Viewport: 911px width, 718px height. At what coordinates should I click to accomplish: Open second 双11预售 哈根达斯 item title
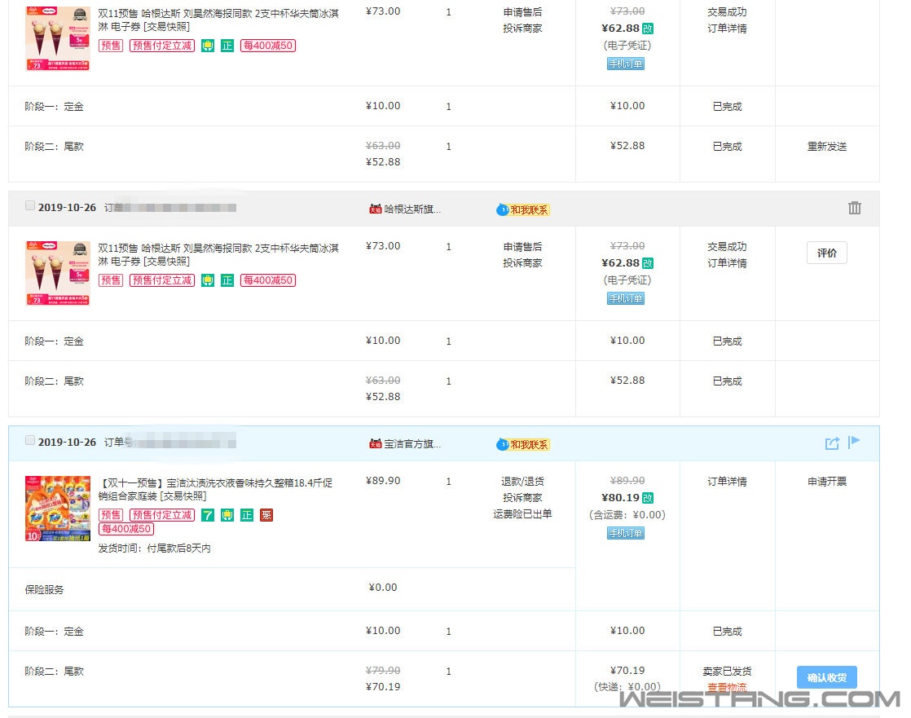point(218,255)
